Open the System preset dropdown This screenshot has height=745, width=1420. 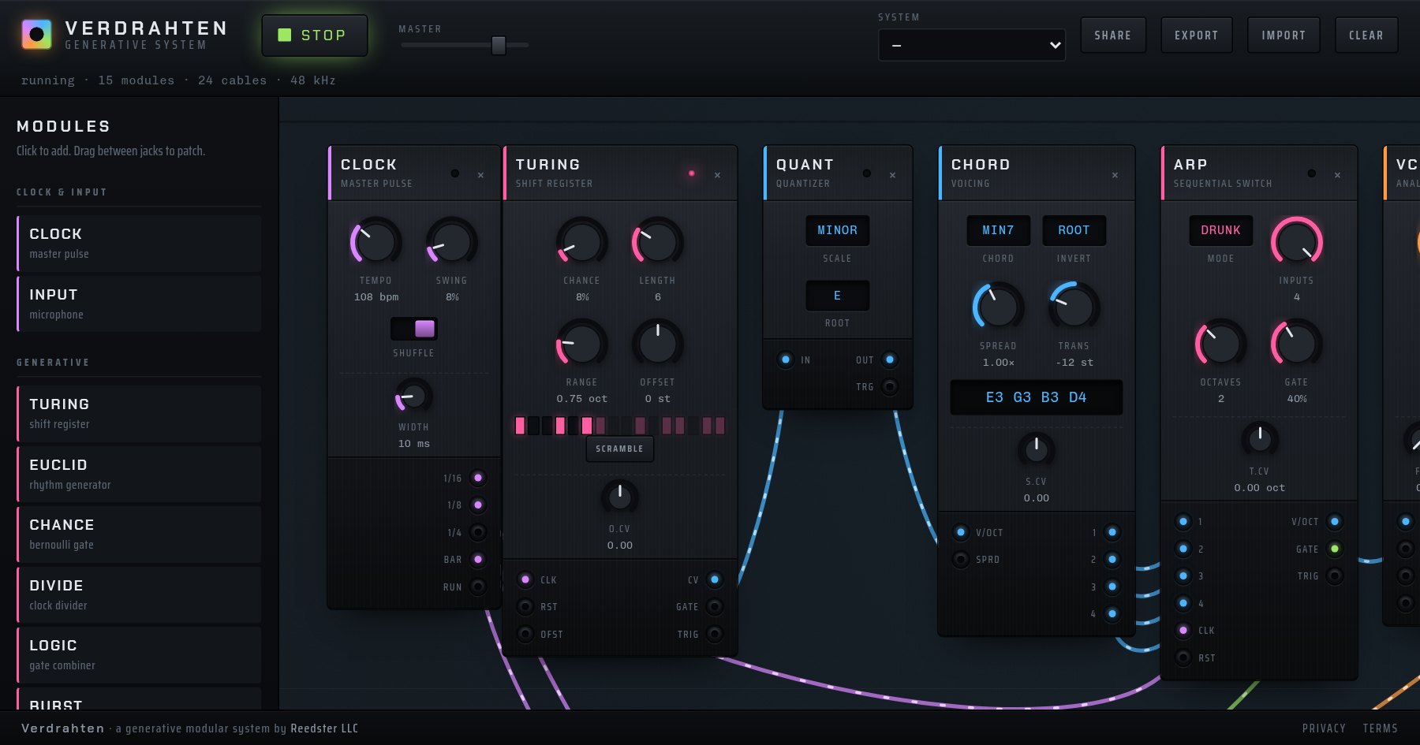click(x=972, y=45)
